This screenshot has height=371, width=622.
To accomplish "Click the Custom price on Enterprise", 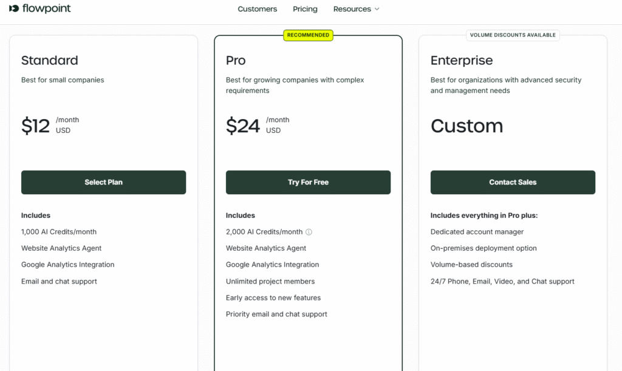I will (467, 126).
